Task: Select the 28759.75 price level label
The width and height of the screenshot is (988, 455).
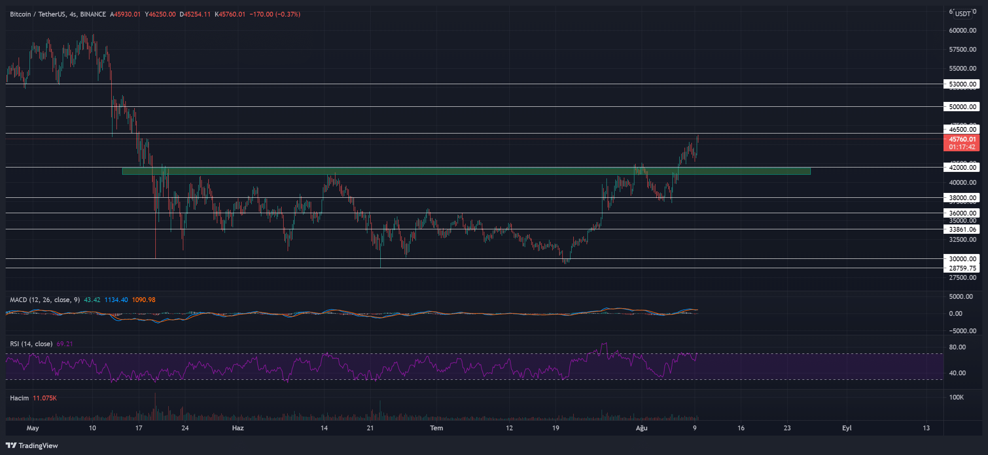Action: pos(962,268)
